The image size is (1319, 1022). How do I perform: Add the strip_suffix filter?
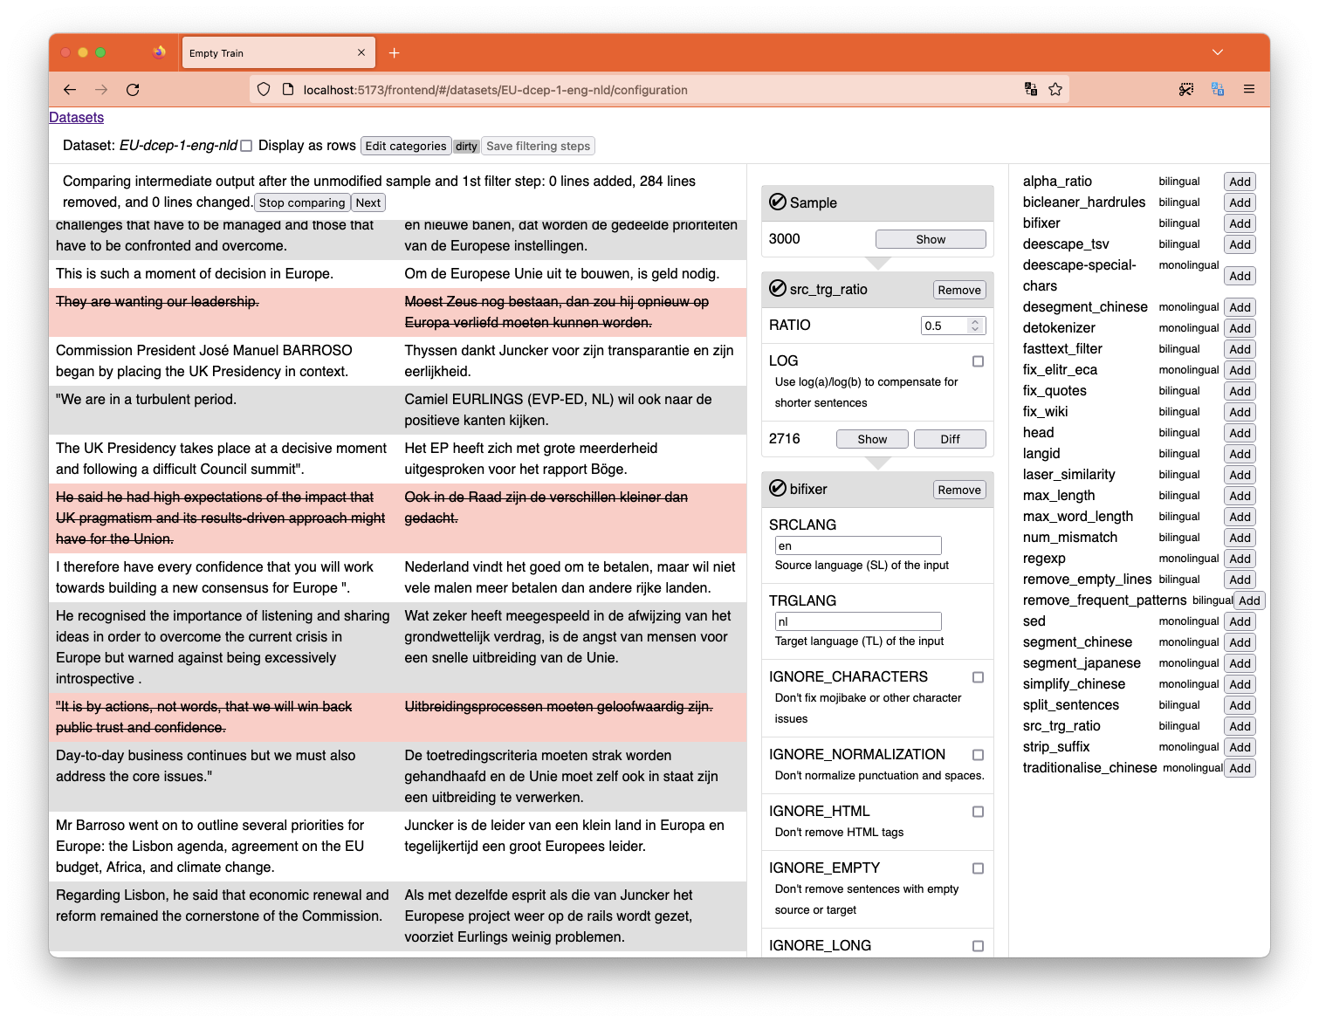point(1240,747)
